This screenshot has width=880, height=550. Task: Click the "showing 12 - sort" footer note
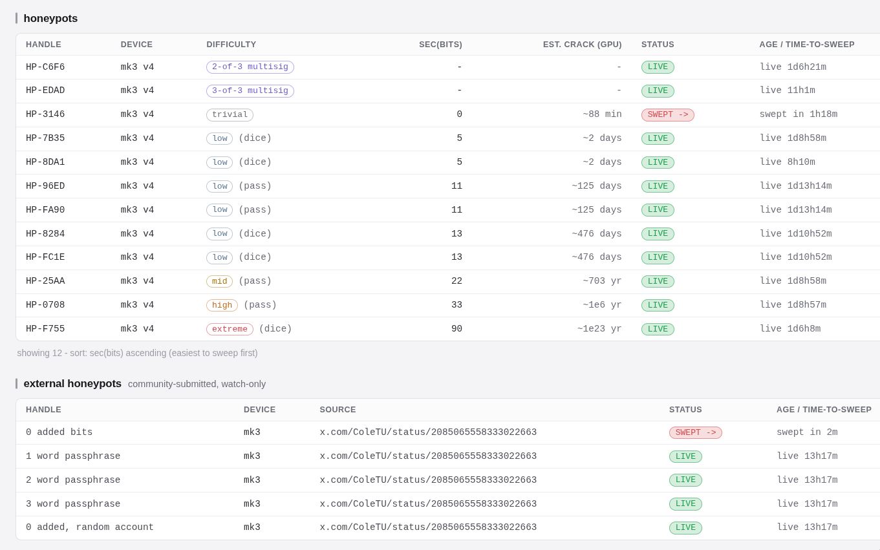pos(137,353)
